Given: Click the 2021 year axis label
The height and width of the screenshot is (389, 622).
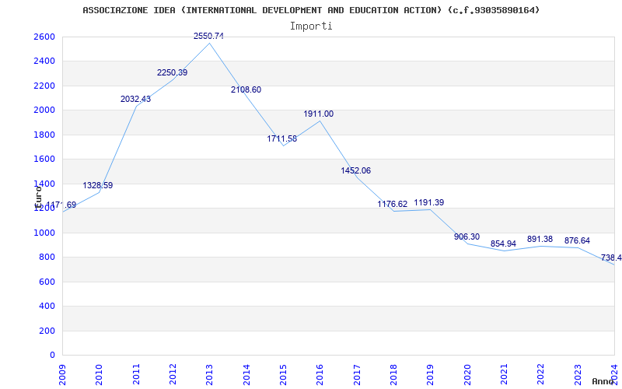Looking at the screenshot, I should pos(504,375).
